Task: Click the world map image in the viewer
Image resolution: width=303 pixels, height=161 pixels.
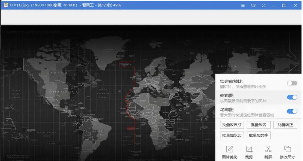Action: point(109,94)
